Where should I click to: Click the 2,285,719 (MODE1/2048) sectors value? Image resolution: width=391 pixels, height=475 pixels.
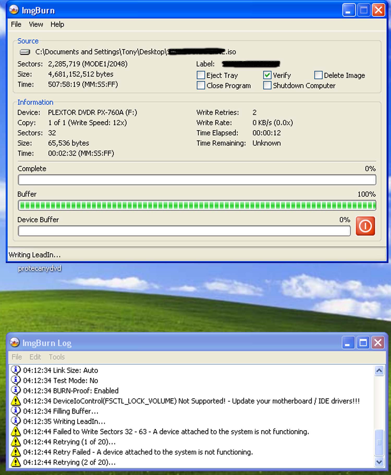coord(88,64)
